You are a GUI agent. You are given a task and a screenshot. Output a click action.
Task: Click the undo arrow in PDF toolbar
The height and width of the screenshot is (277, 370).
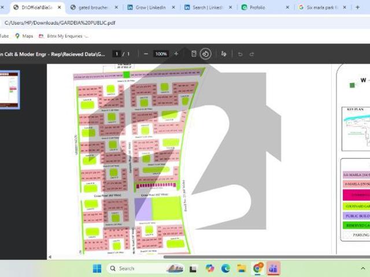coord(240,54)
